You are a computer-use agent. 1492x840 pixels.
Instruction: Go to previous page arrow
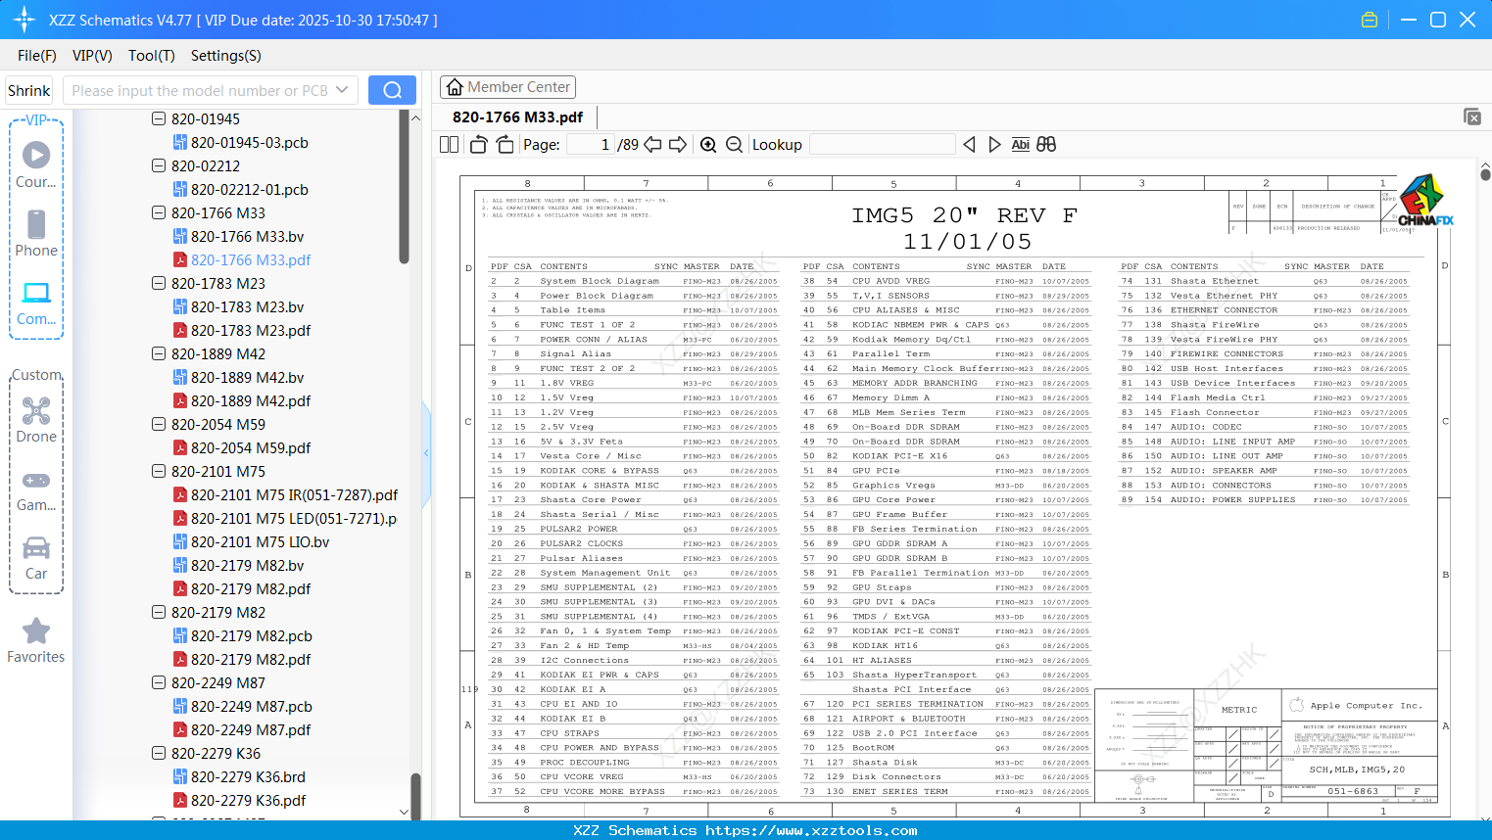coord(652,144)
